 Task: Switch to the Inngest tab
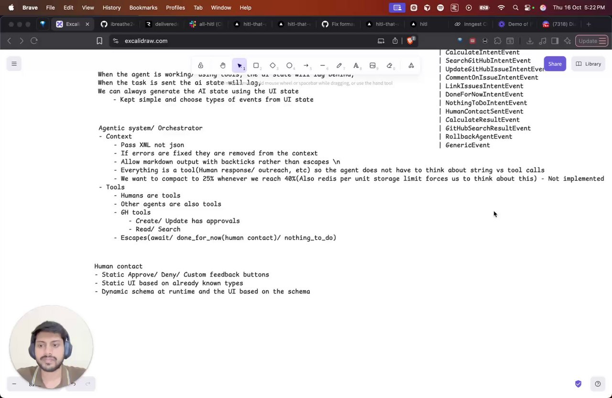point(470,24)
